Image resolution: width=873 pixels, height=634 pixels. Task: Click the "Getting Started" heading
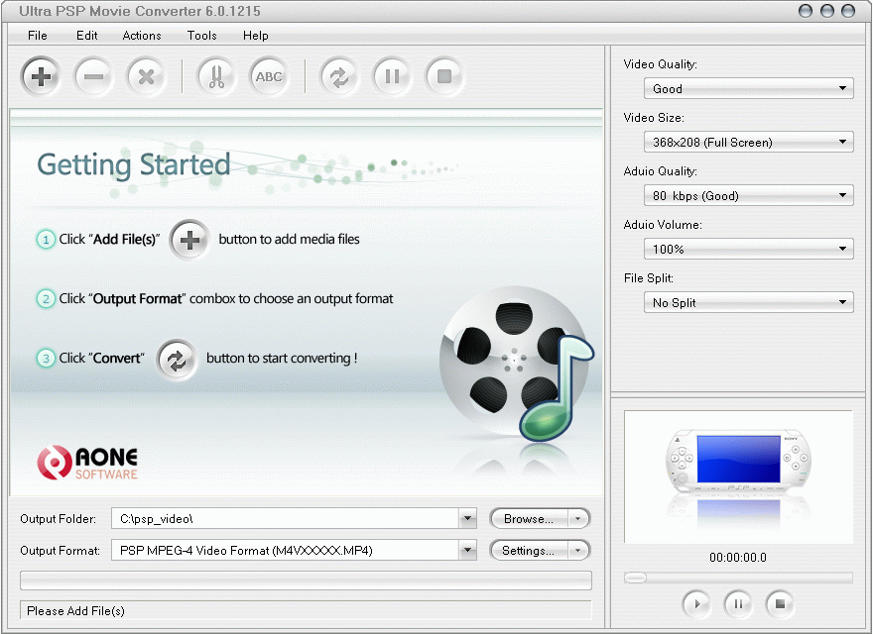[x=134, y=164]
